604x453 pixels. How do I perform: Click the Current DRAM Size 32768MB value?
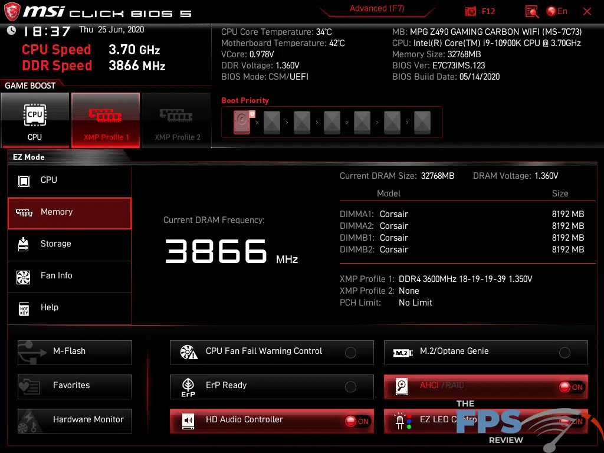click(x=438, y=176)
